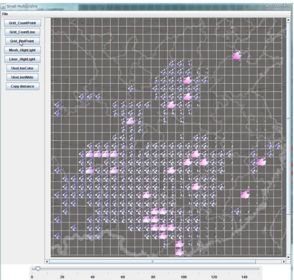Click the vertical scrollbar down arrow
This screenshot has width=294, height=280.
tap(288, 257)
